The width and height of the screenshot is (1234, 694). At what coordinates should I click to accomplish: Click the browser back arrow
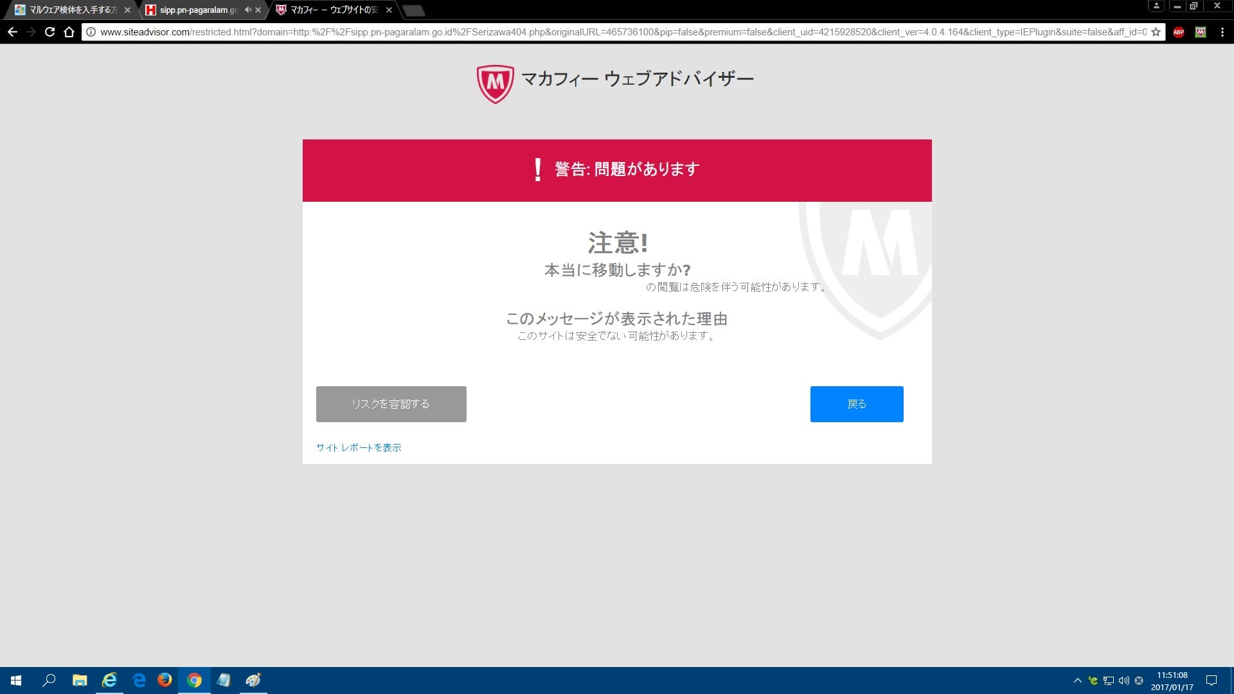click(x=12, y=31)
